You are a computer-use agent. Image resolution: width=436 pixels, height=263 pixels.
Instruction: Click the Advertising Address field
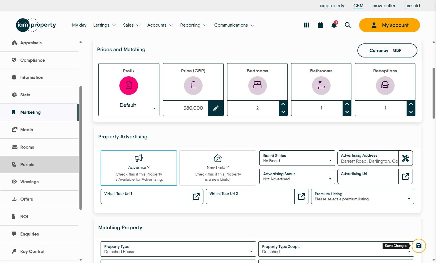pos(368,158)
